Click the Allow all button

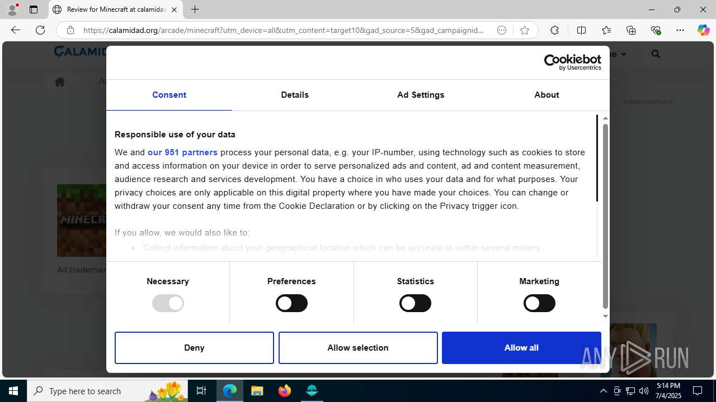click(521, 348)
